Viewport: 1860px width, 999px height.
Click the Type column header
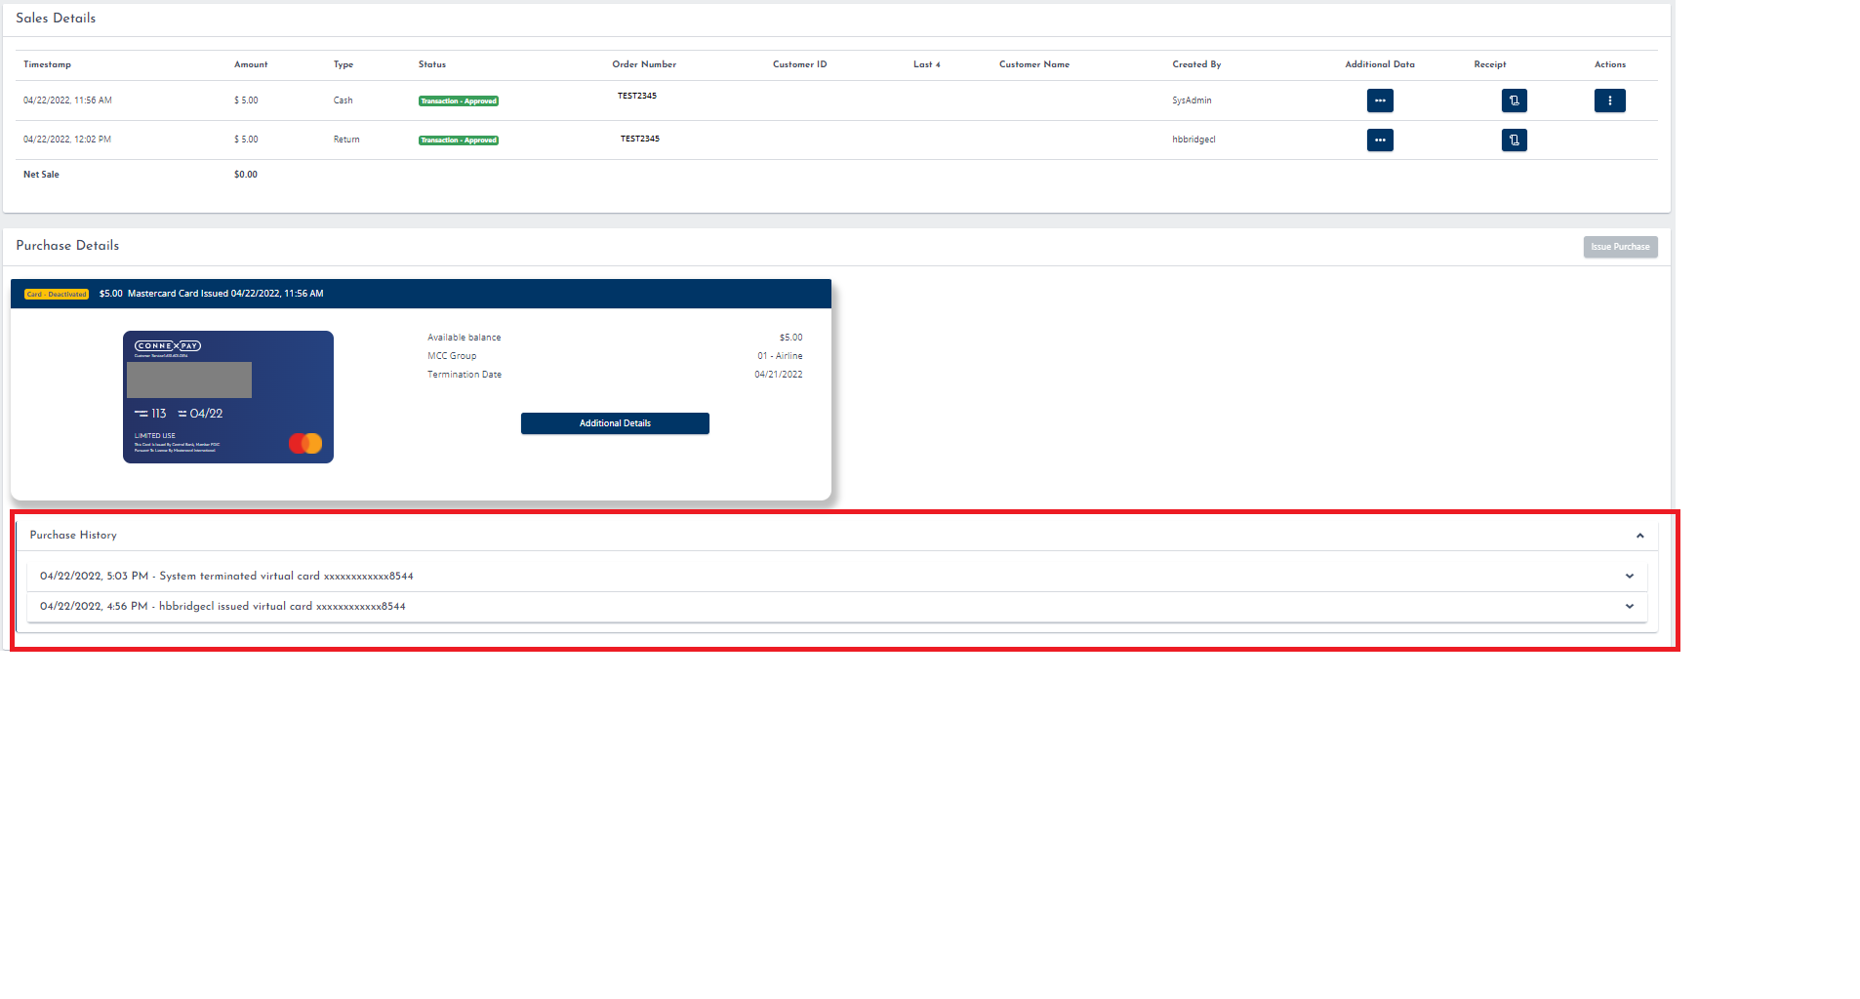[344, 64]
